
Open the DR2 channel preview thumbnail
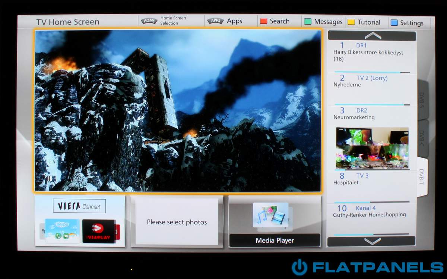[372, 148]
